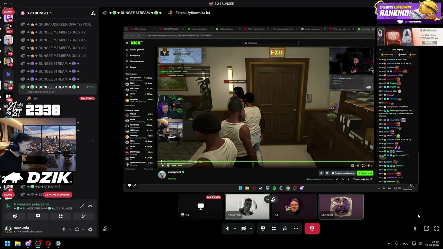The width and height of the screenshot is (443, 249).
Task: Hang up using the voice panel phone icon
Action: [x=90, y=206]
